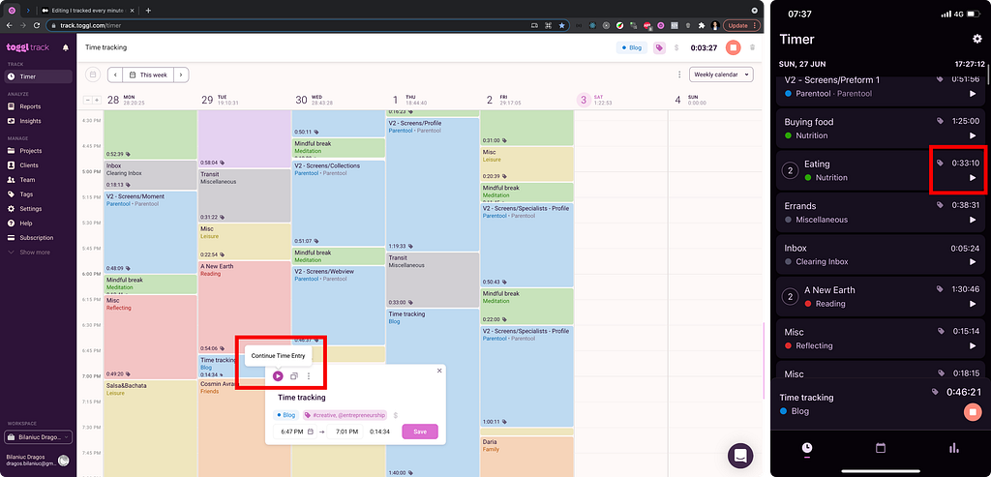Expand the A New Earth group count badge

click(790, 296)
